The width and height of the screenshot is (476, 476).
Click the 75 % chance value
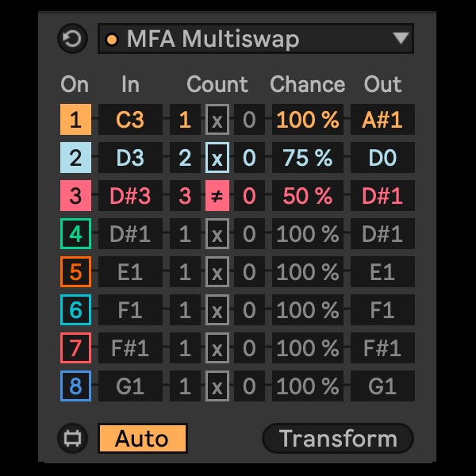[x=307, y=158]
